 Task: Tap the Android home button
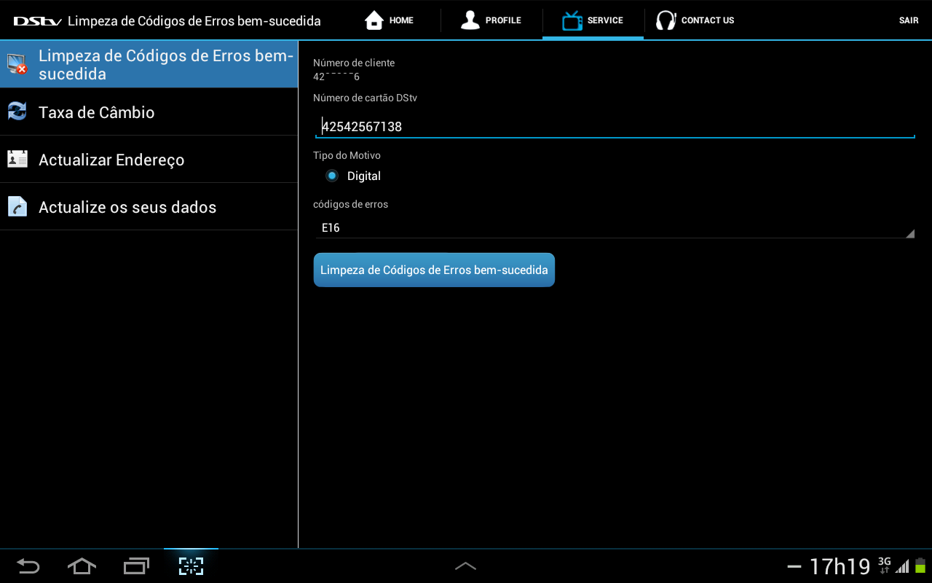click(82, 566)
